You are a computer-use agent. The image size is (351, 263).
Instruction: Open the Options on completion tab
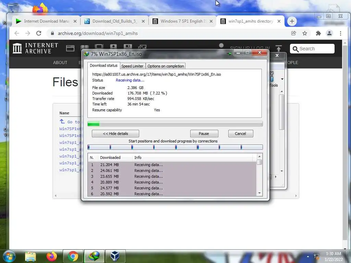pyautogui.click(x=166, y=66)
